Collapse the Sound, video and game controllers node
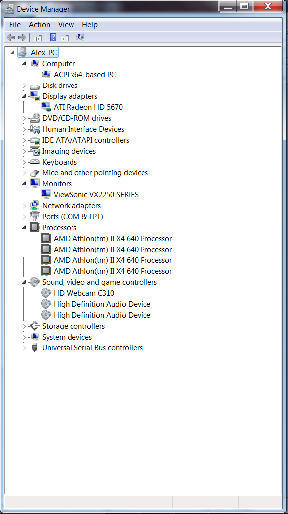 pyautogui.click(x=24, y=282)
